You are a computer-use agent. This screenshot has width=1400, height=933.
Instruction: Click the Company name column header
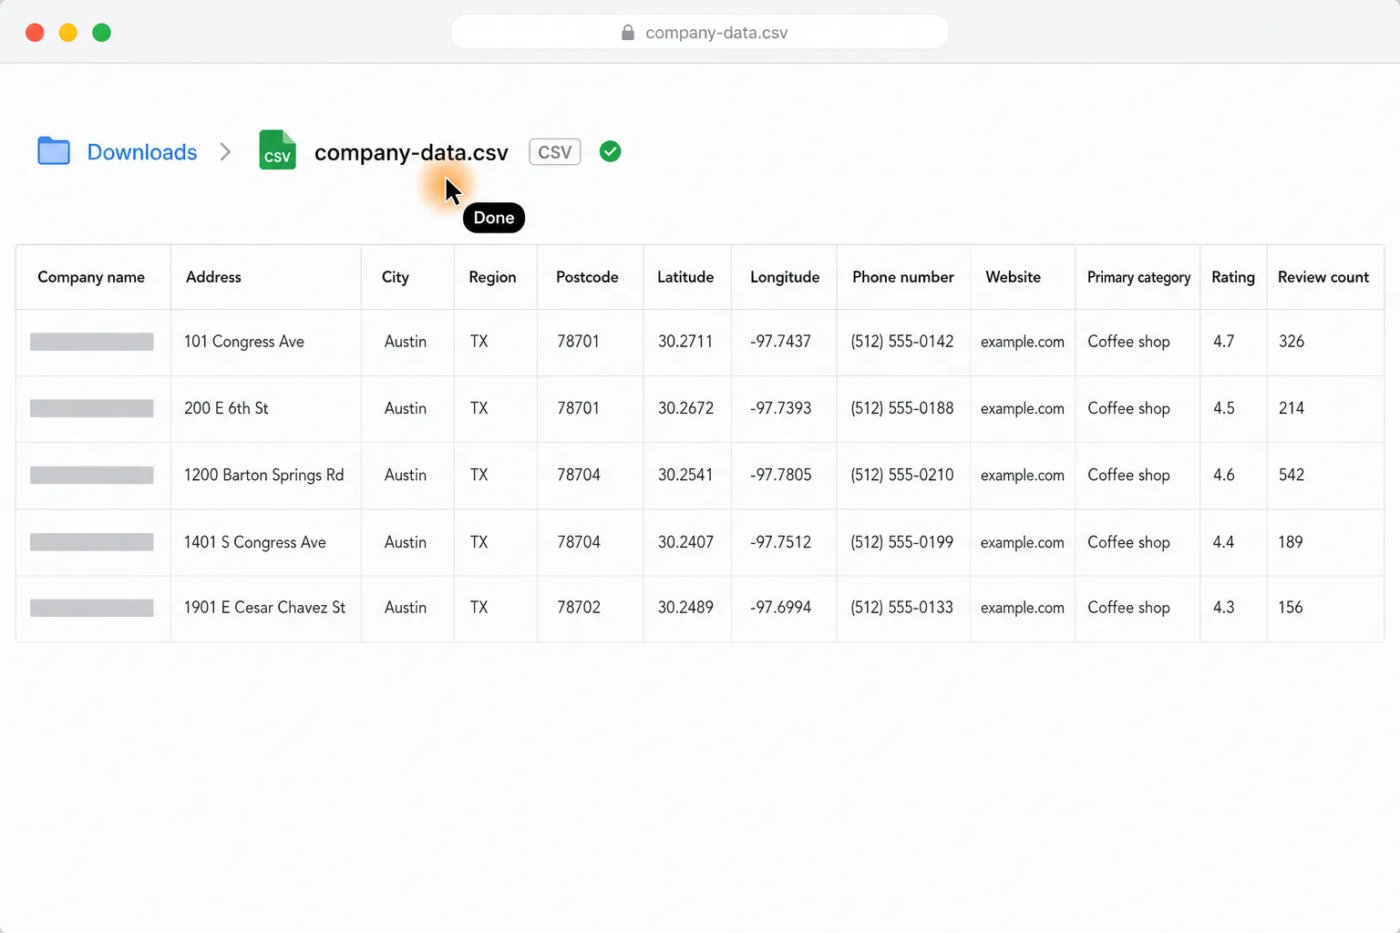[91, 277]
